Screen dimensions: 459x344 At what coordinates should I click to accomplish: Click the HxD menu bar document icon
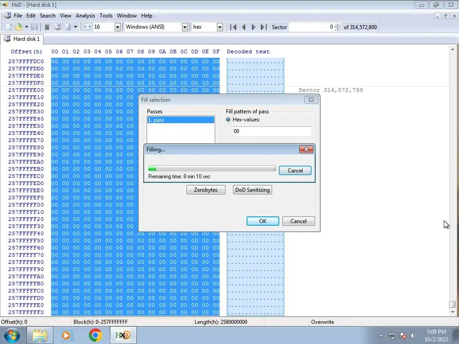tap(7, 15)
